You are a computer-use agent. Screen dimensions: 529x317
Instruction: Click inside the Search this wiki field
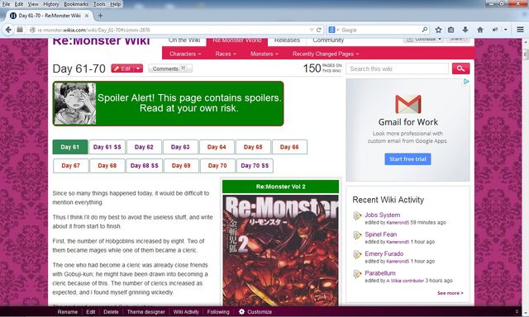(397, 69)
